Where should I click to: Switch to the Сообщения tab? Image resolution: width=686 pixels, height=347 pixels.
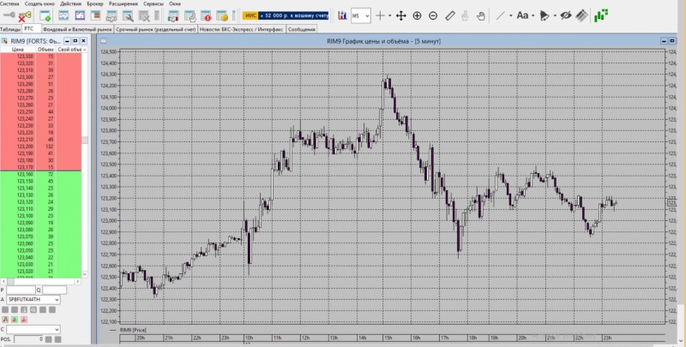click(302, 29)
